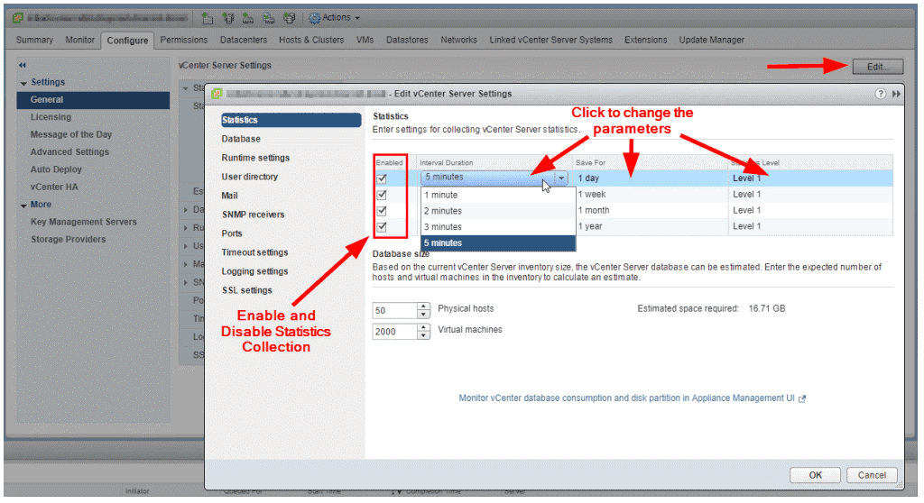Screen dimensions: 924x503
Task: Choose 2 minutes from the interval list
Action: (x=498, y=211)
